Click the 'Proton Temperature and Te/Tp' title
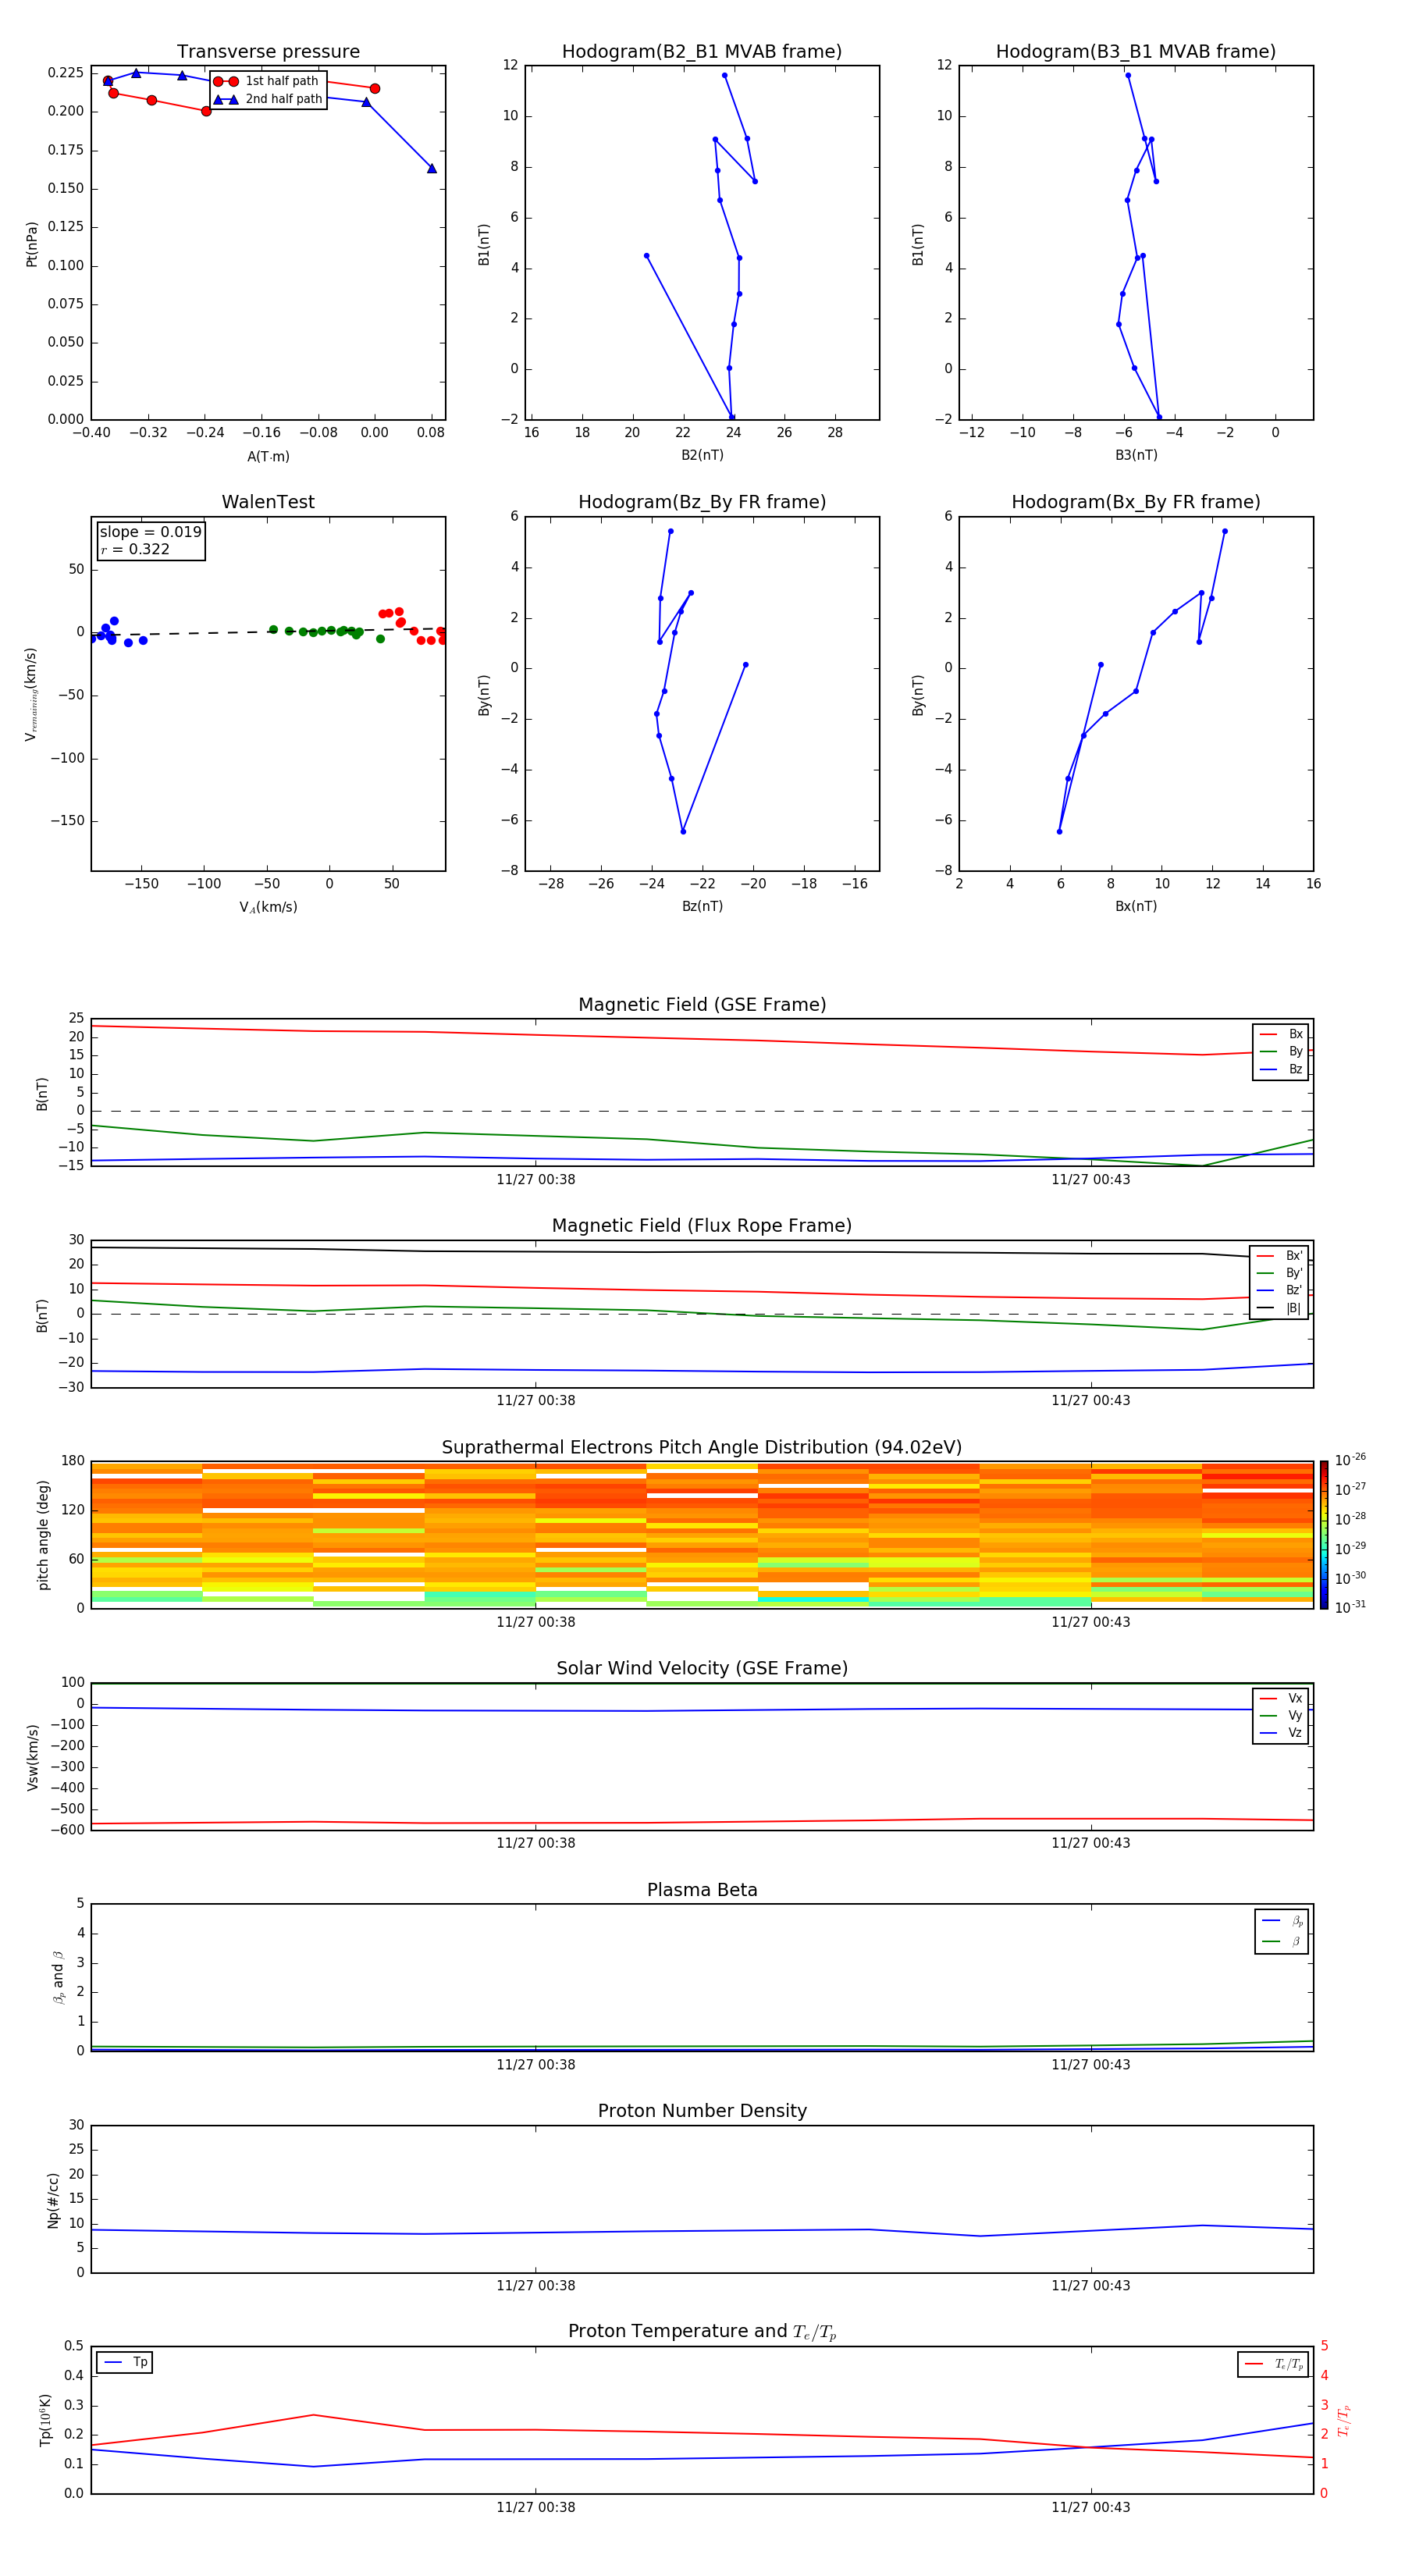This screenshot has width=1405, height=2576. [702, 2332]
